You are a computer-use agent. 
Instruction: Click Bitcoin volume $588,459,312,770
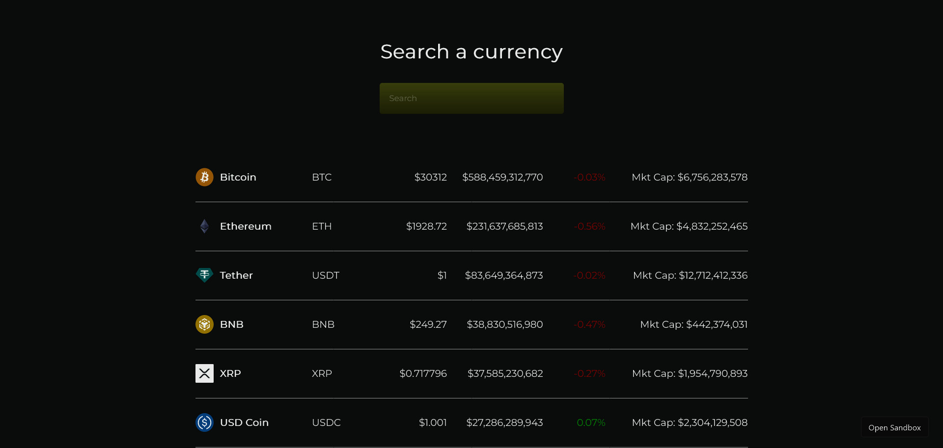502,177
